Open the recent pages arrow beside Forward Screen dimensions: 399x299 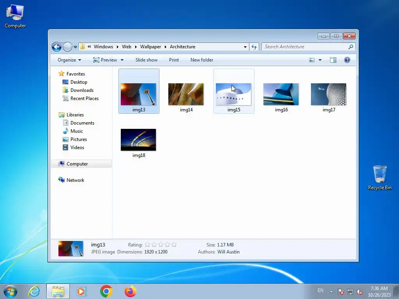point(75,47)
